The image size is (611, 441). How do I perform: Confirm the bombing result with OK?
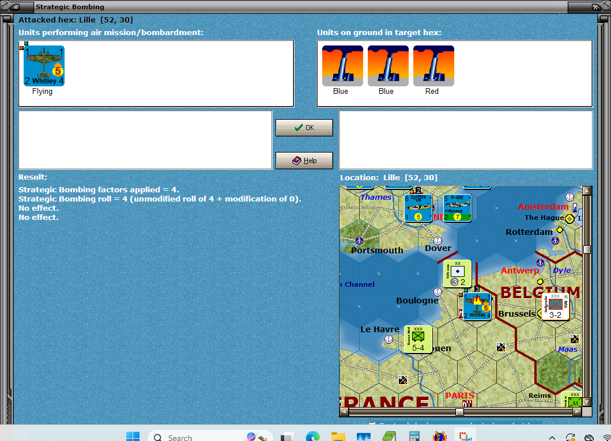(304, 128)
